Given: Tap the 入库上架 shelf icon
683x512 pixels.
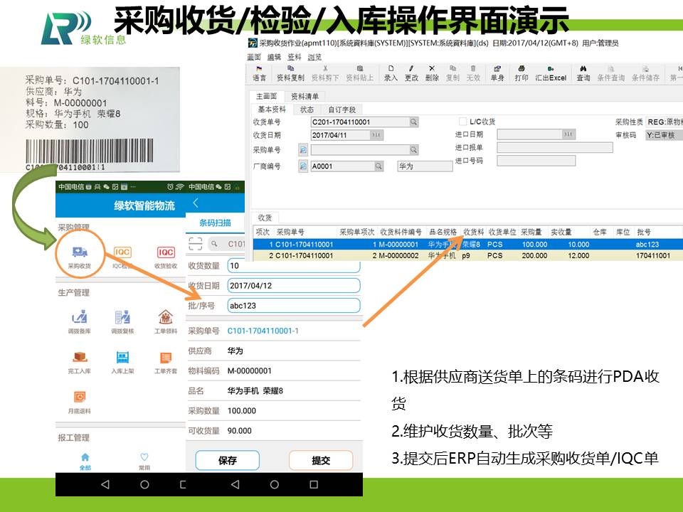Looking at the screenshot, I should point(122,357).
